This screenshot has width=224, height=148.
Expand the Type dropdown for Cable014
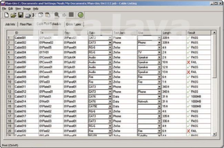(110, 102)
